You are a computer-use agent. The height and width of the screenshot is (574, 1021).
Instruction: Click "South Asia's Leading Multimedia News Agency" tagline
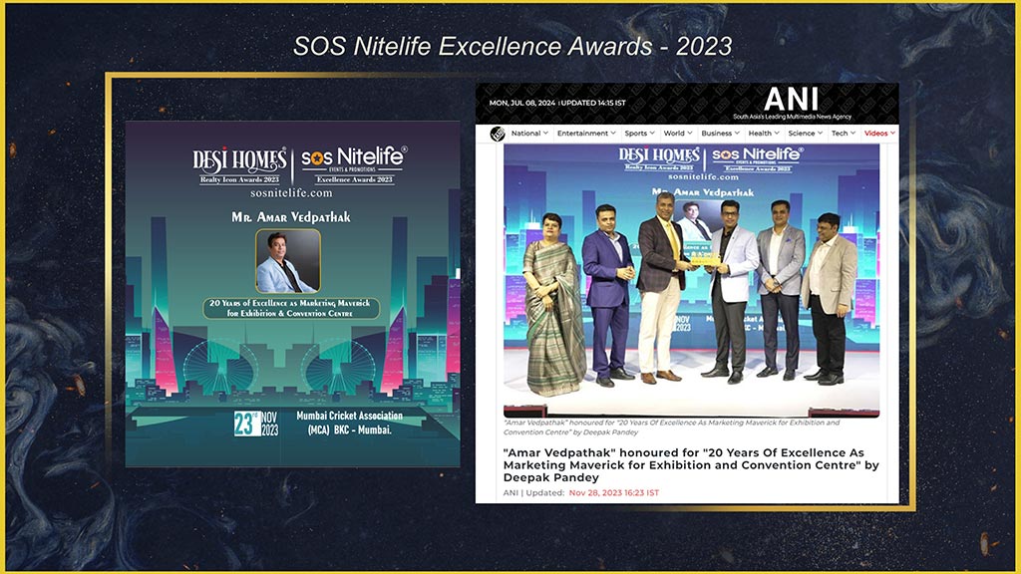792,117
